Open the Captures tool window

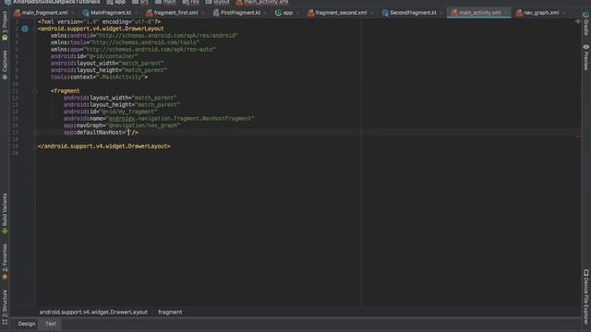tap(5, 65)
